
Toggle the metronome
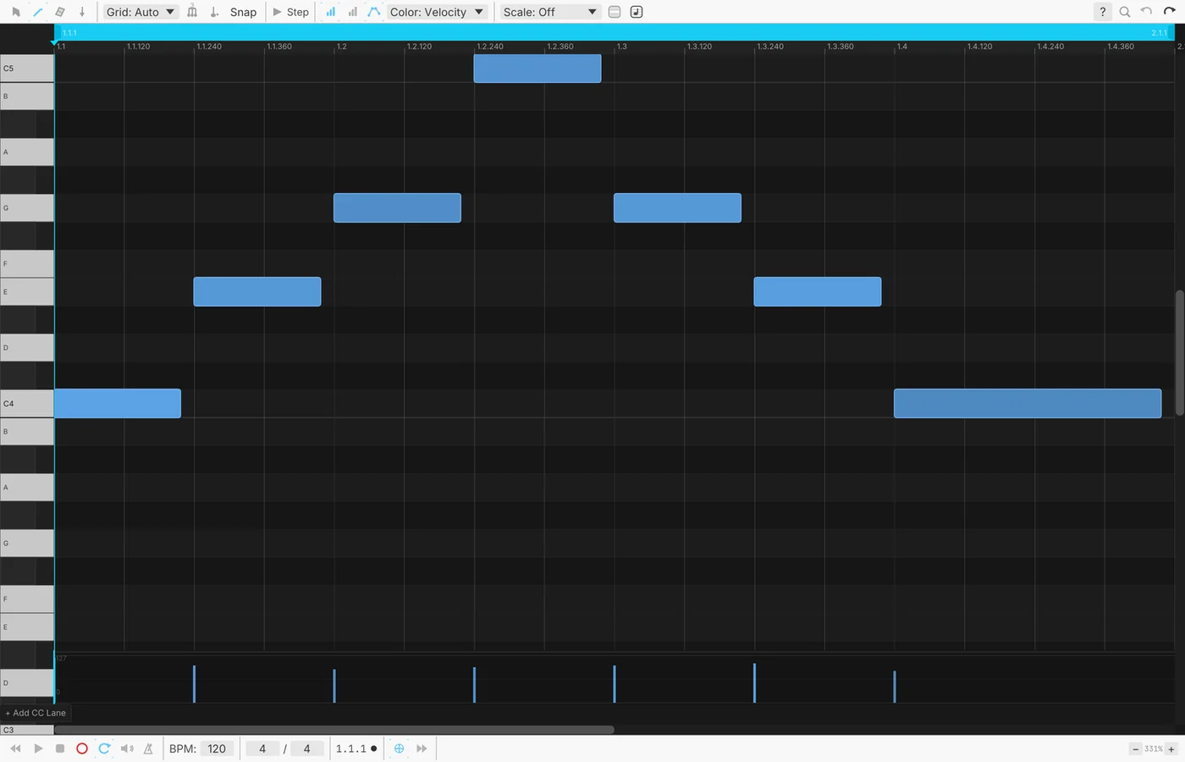pos(148,748)
